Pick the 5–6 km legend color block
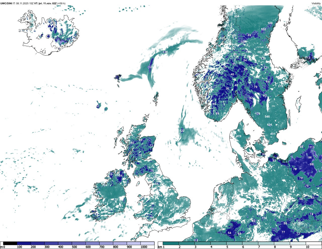This screenshot has width=322, height=249. click(234, 243)
